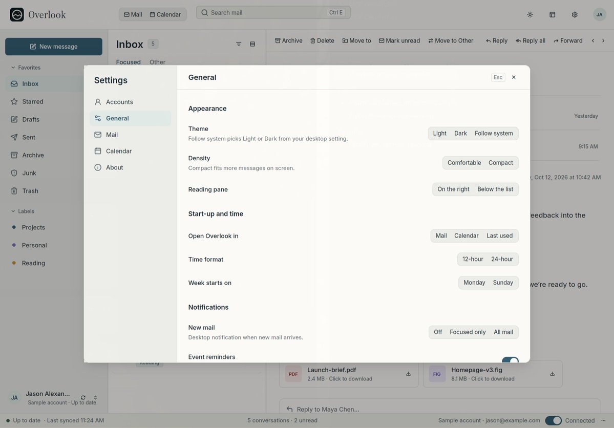
Task: Set theme to Dark
Action: 460,134
